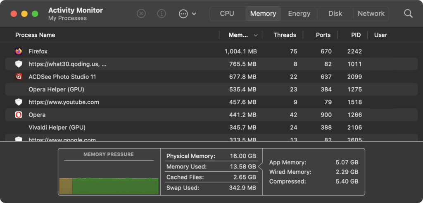Expand the dropdown chevron beside ellipsis icon
This screenshot has height=203, width=423.
click(194, 14)
